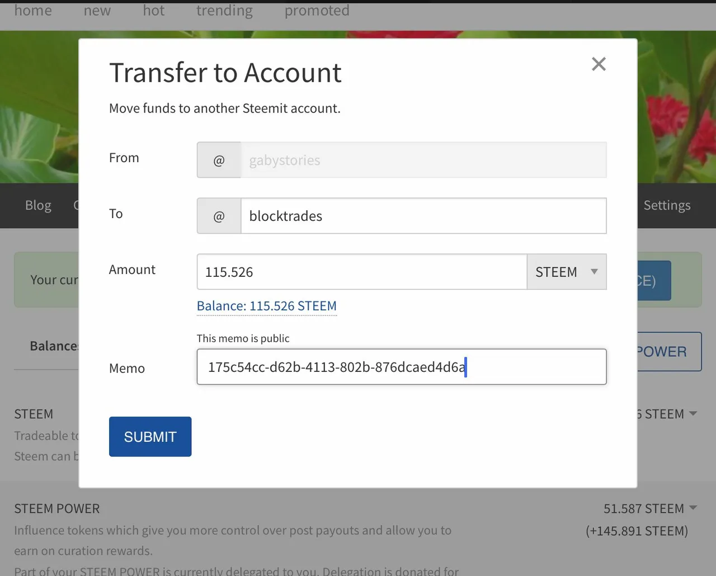Open the Blog profile tab
This screenshot has height=576, width=716.
click(38, 206)
